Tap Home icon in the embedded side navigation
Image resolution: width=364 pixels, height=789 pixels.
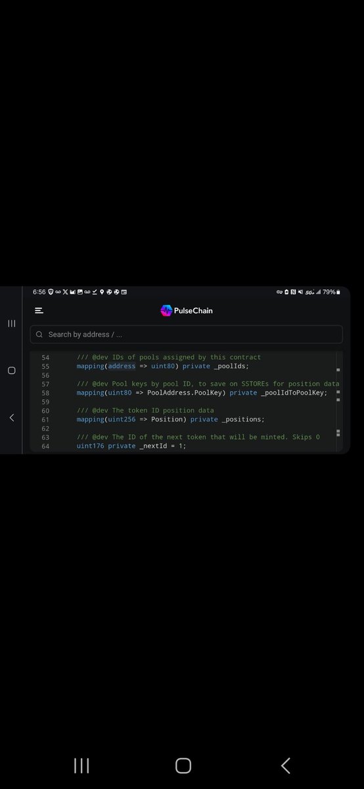pos(11,370)
